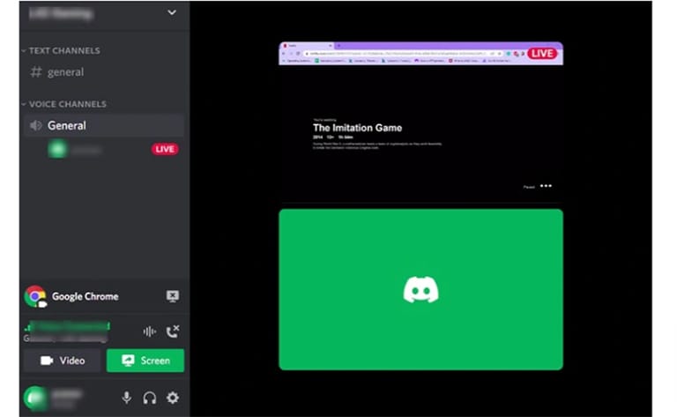
Task: Click the green Discord stream preview tile
Action: point(421,289)
